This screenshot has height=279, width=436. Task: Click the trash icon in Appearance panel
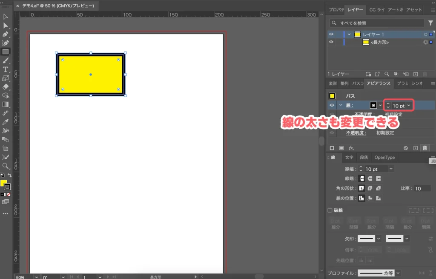point(425,148)
